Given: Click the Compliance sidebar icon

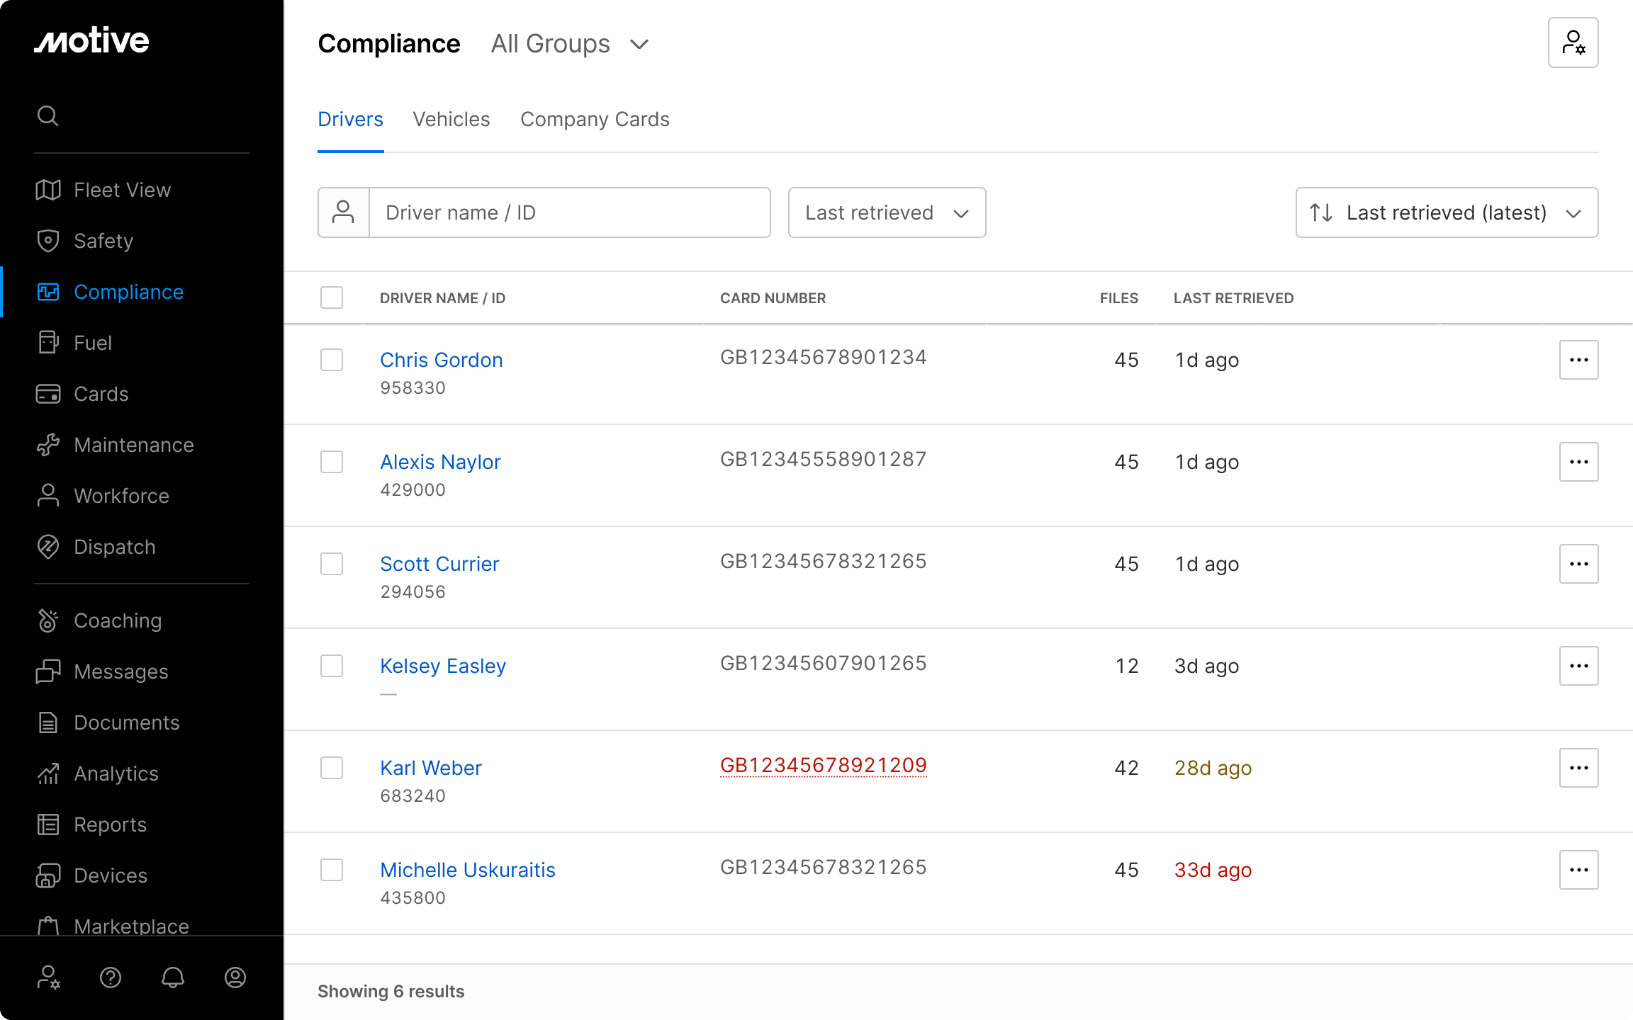Looking at the screenshot, I should (48, 292).
